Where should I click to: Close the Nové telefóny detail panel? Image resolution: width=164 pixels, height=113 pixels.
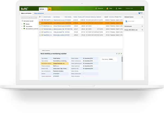point(122,54)
